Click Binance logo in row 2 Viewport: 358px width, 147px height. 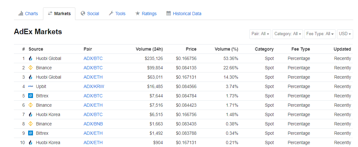31,68
